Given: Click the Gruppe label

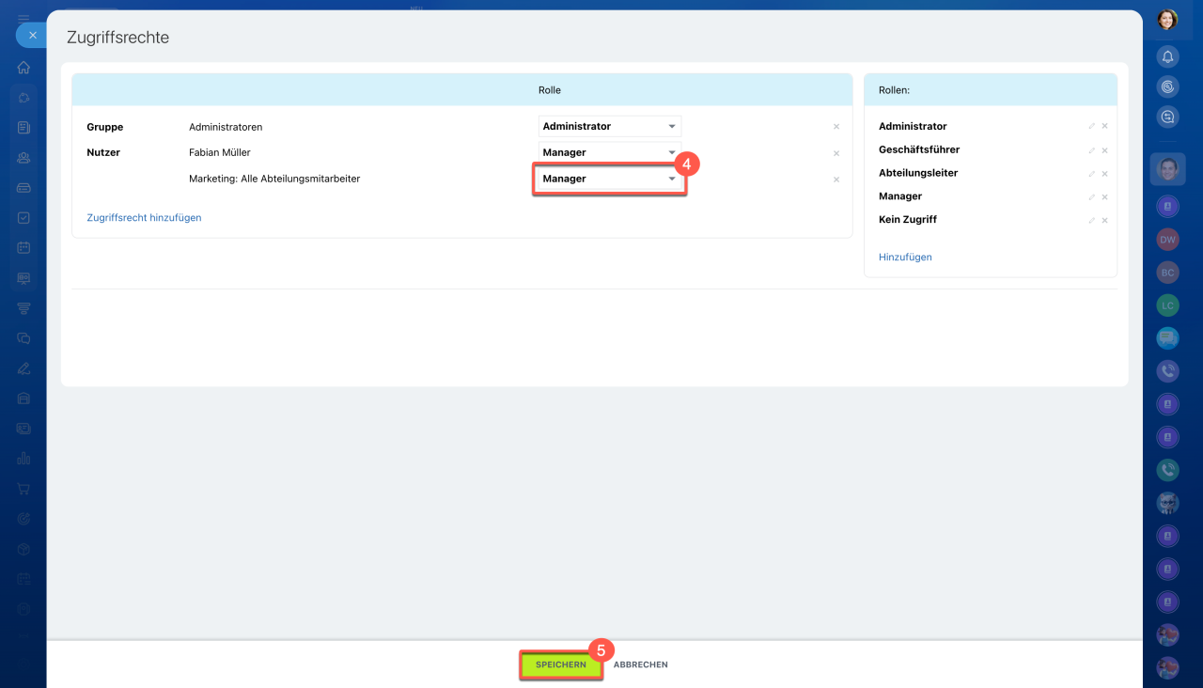Looking at the screenshot, I should tap(105, 127).
